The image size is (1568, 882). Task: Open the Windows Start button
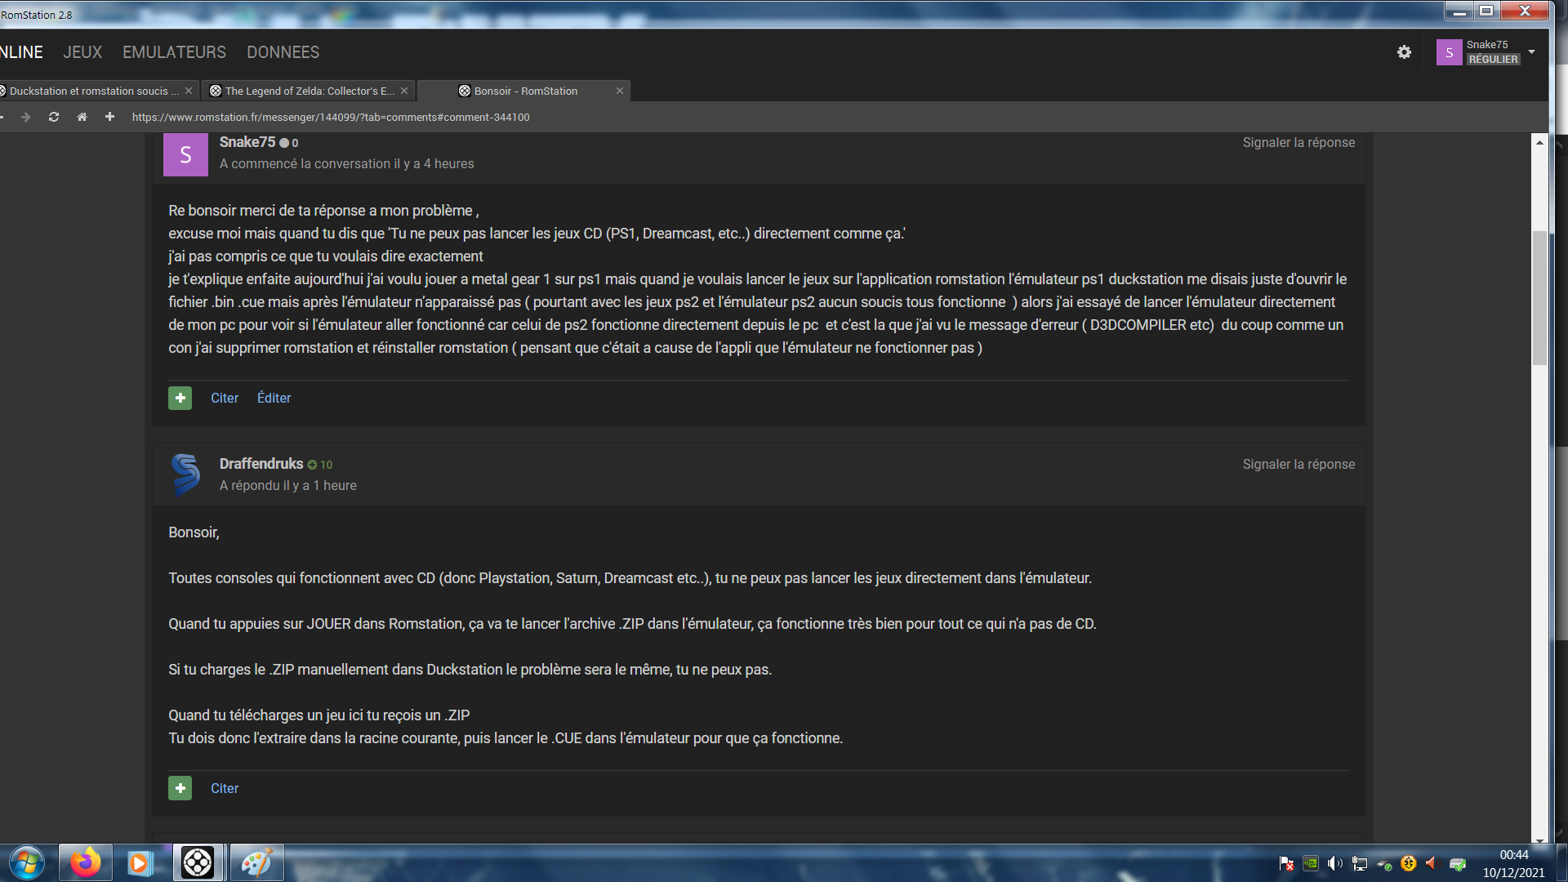tap(26, 862)
